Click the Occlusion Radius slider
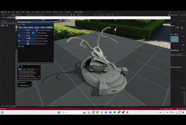The width and height of the screenshot is (186, 125). tap(28, 41)
